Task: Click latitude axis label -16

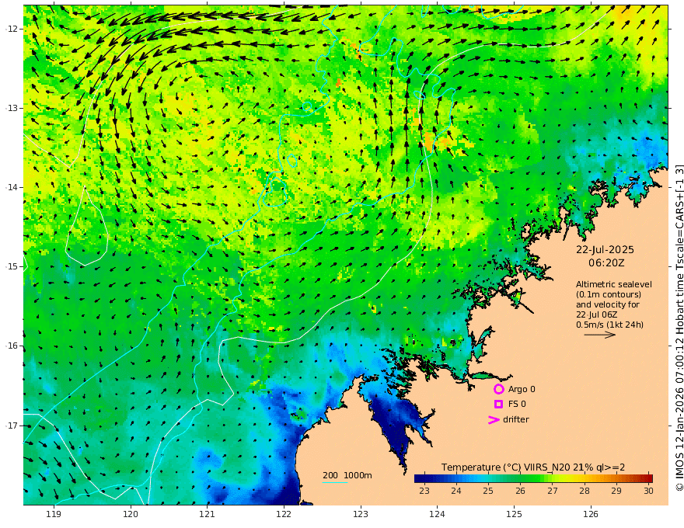Action: (x=12, y=346)
